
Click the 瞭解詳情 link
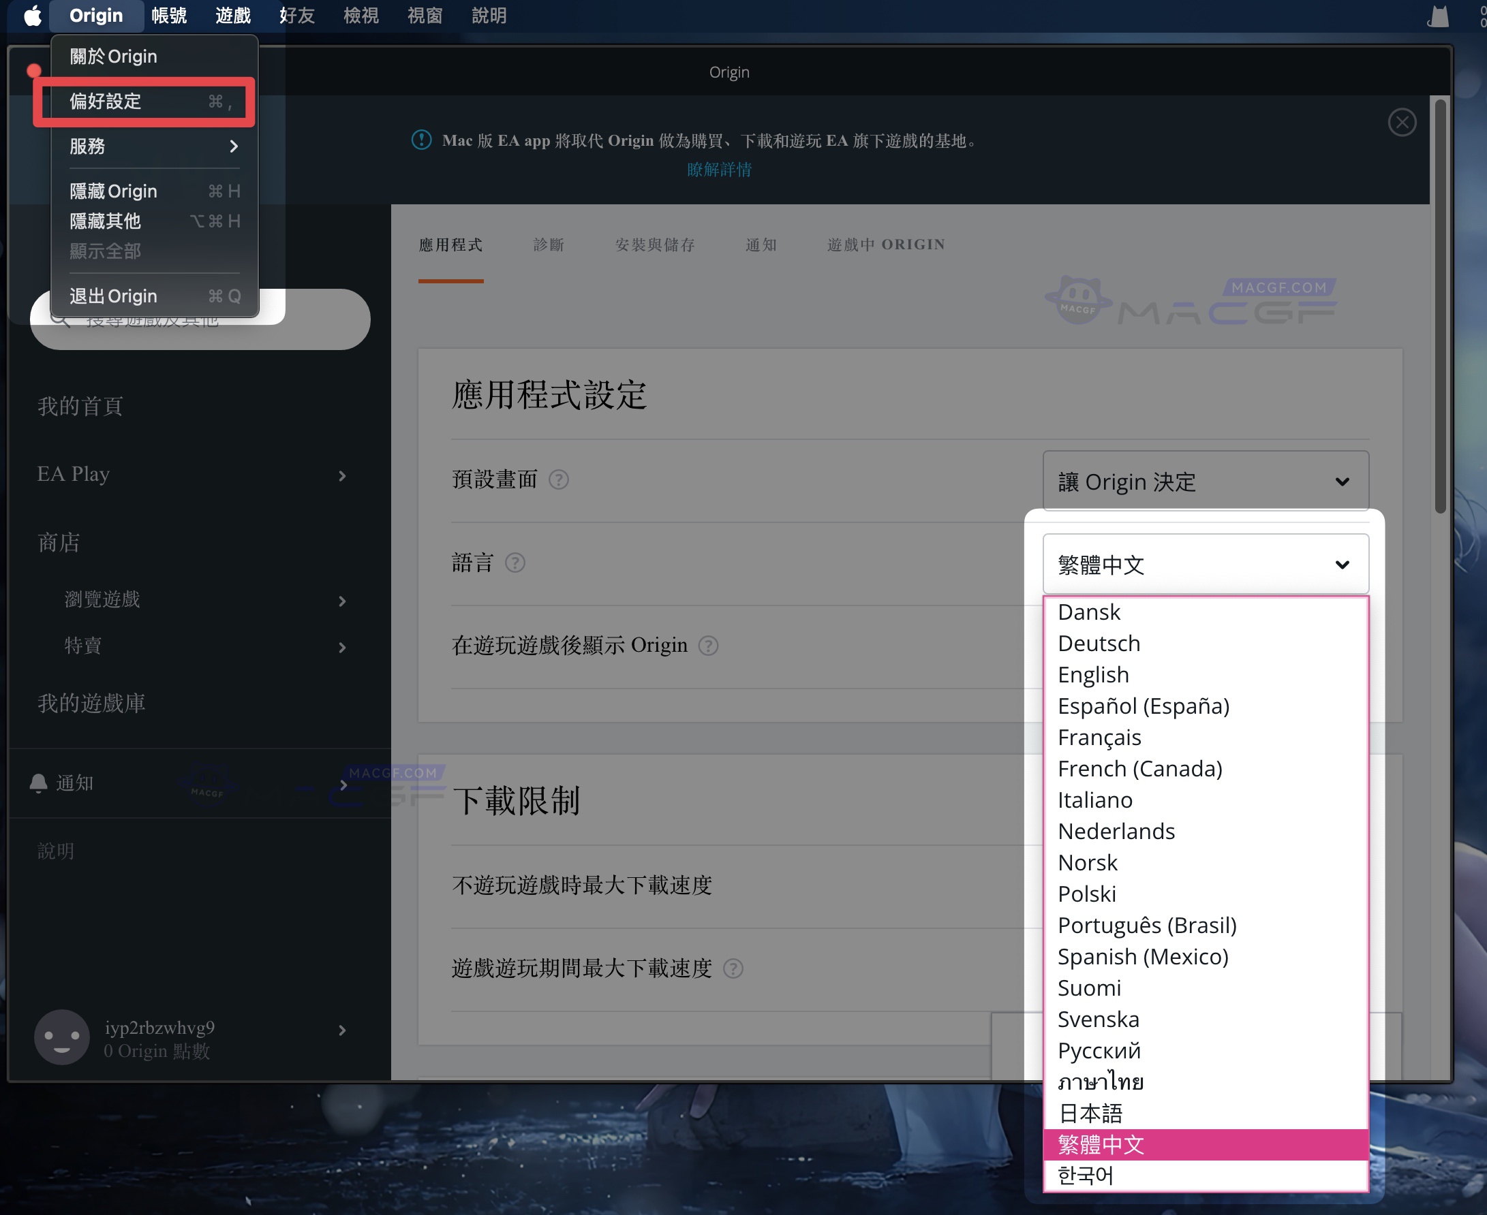(720, 170)
